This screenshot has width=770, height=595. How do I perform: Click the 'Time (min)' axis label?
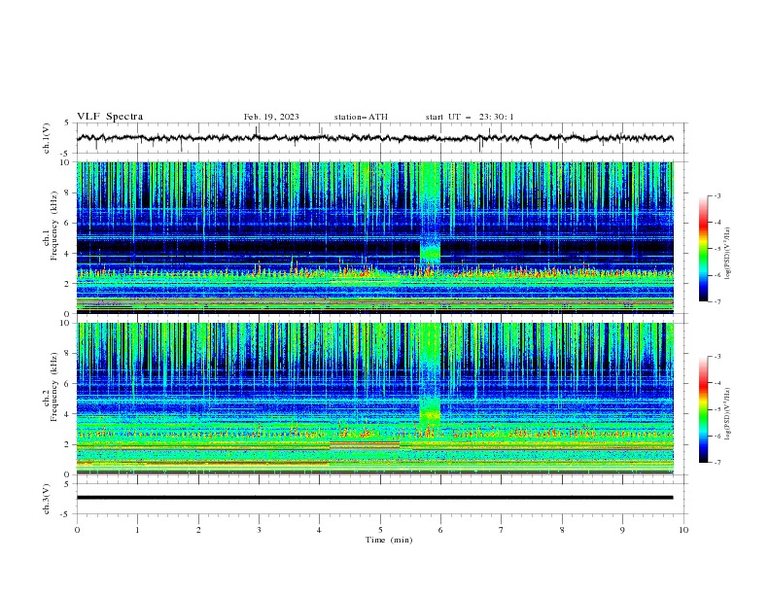tap(389, 540)
